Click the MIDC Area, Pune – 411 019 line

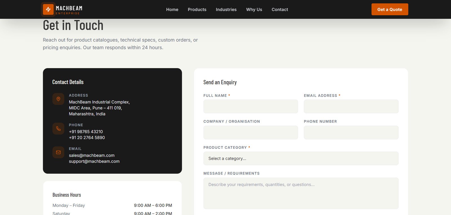pyautogui.click(x=96, y=108)
